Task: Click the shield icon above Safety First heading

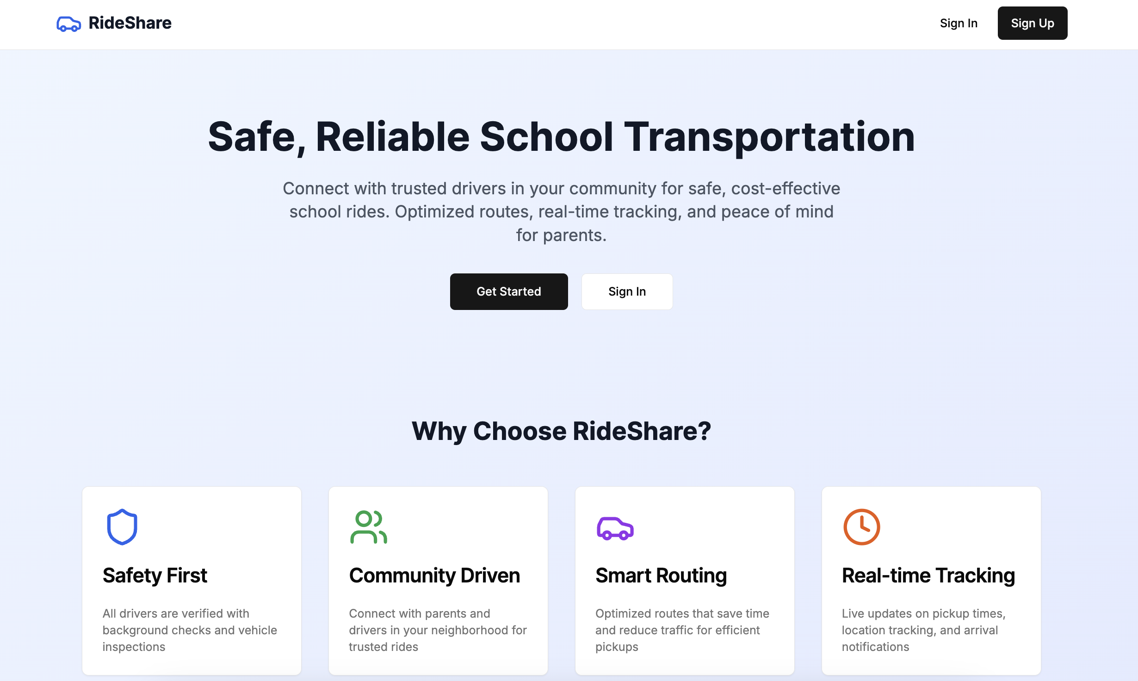Action: 122,526
